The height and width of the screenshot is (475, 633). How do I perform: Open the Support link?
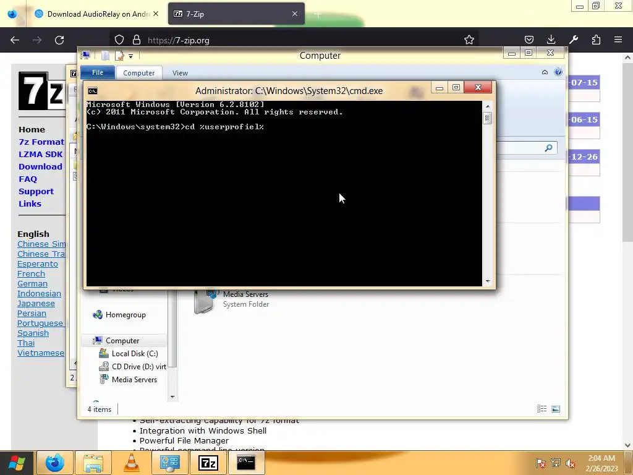tap(36, 192)
